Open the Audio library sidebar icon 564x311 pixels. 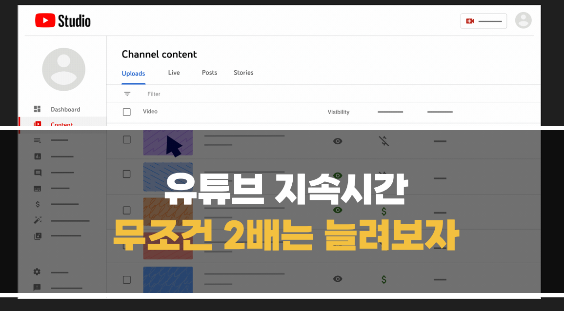click(37, 236)
